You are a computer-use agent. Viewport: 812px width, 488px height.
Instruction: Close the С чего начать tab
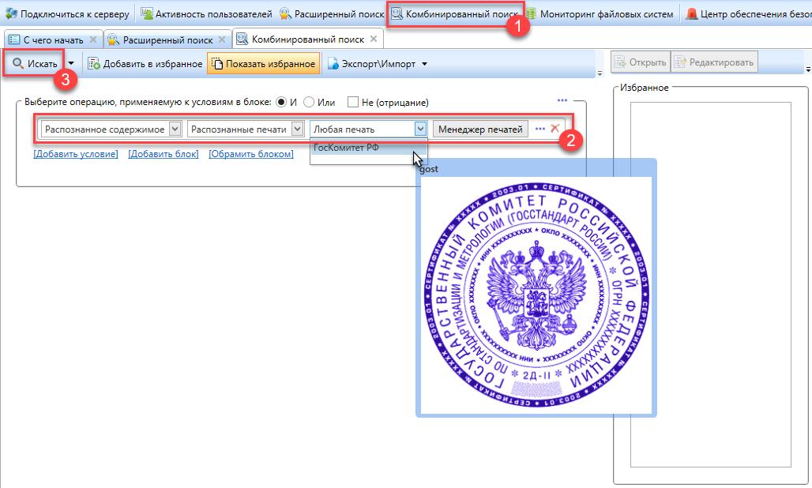pos(93,39)
